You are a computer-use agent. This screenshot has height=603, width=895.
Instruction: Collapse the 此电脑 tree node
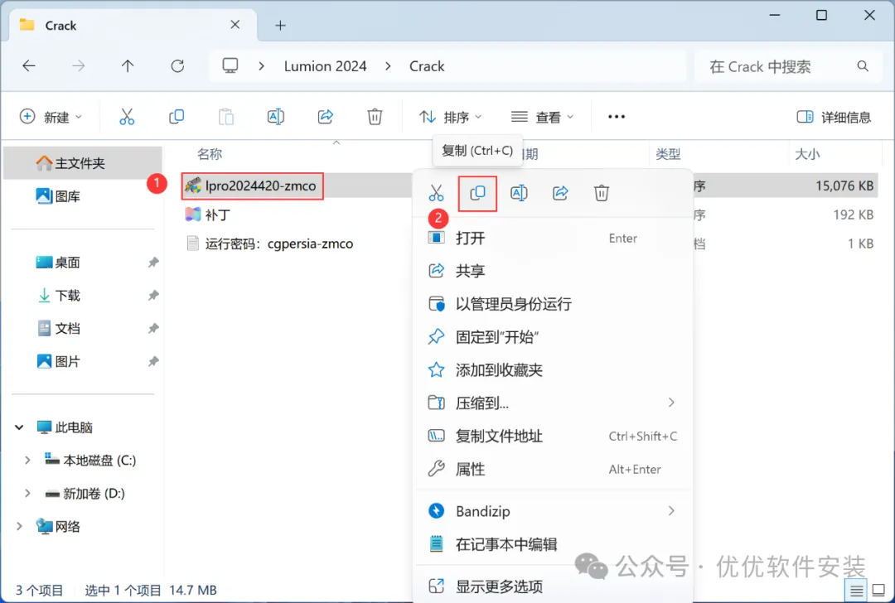tap(19, 427)
